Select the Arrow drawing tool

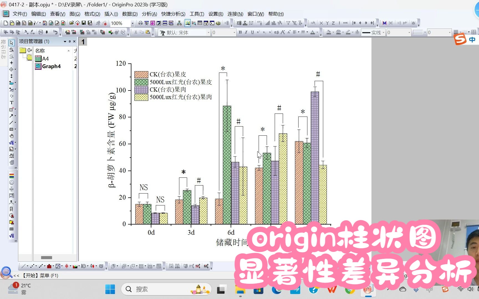tap(11, 116)
